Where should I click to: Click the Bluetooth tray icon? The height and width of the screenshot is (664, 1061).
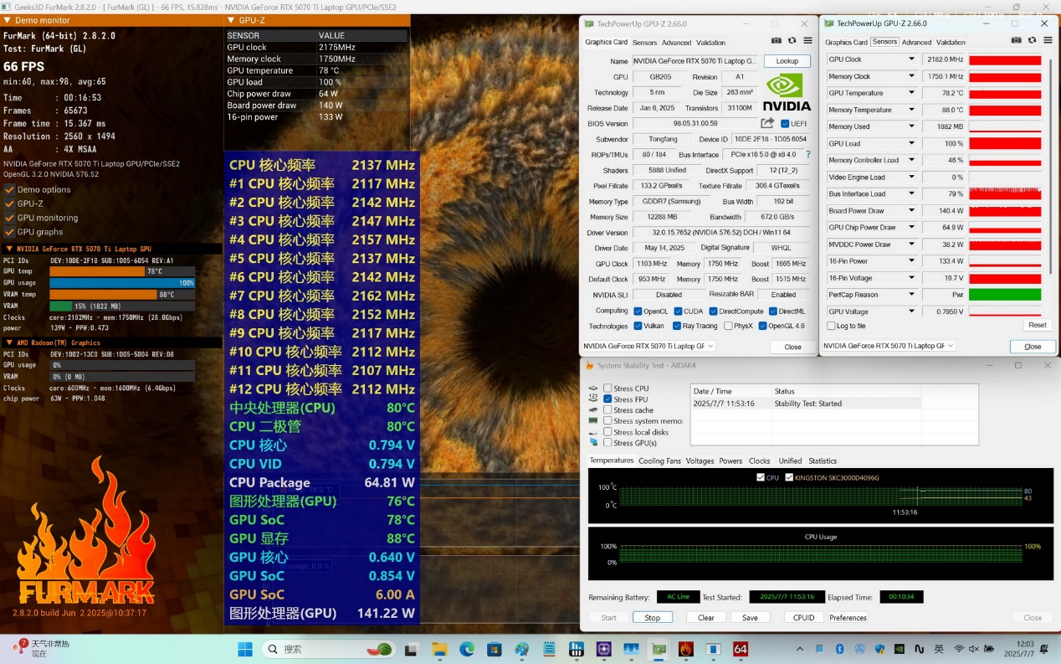click(x=840, y=649)
